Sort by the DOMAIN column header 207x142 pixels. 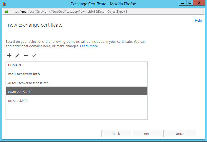pos(76,65)
